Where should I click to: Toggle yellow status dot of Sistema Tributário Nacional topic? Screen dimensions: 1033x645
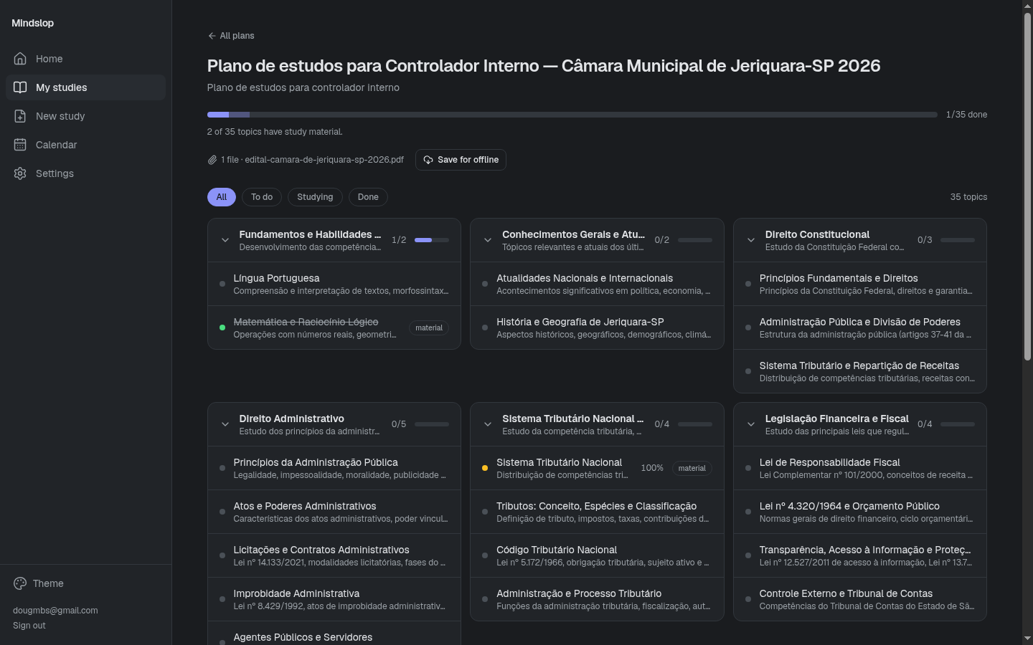pos(485,468)
